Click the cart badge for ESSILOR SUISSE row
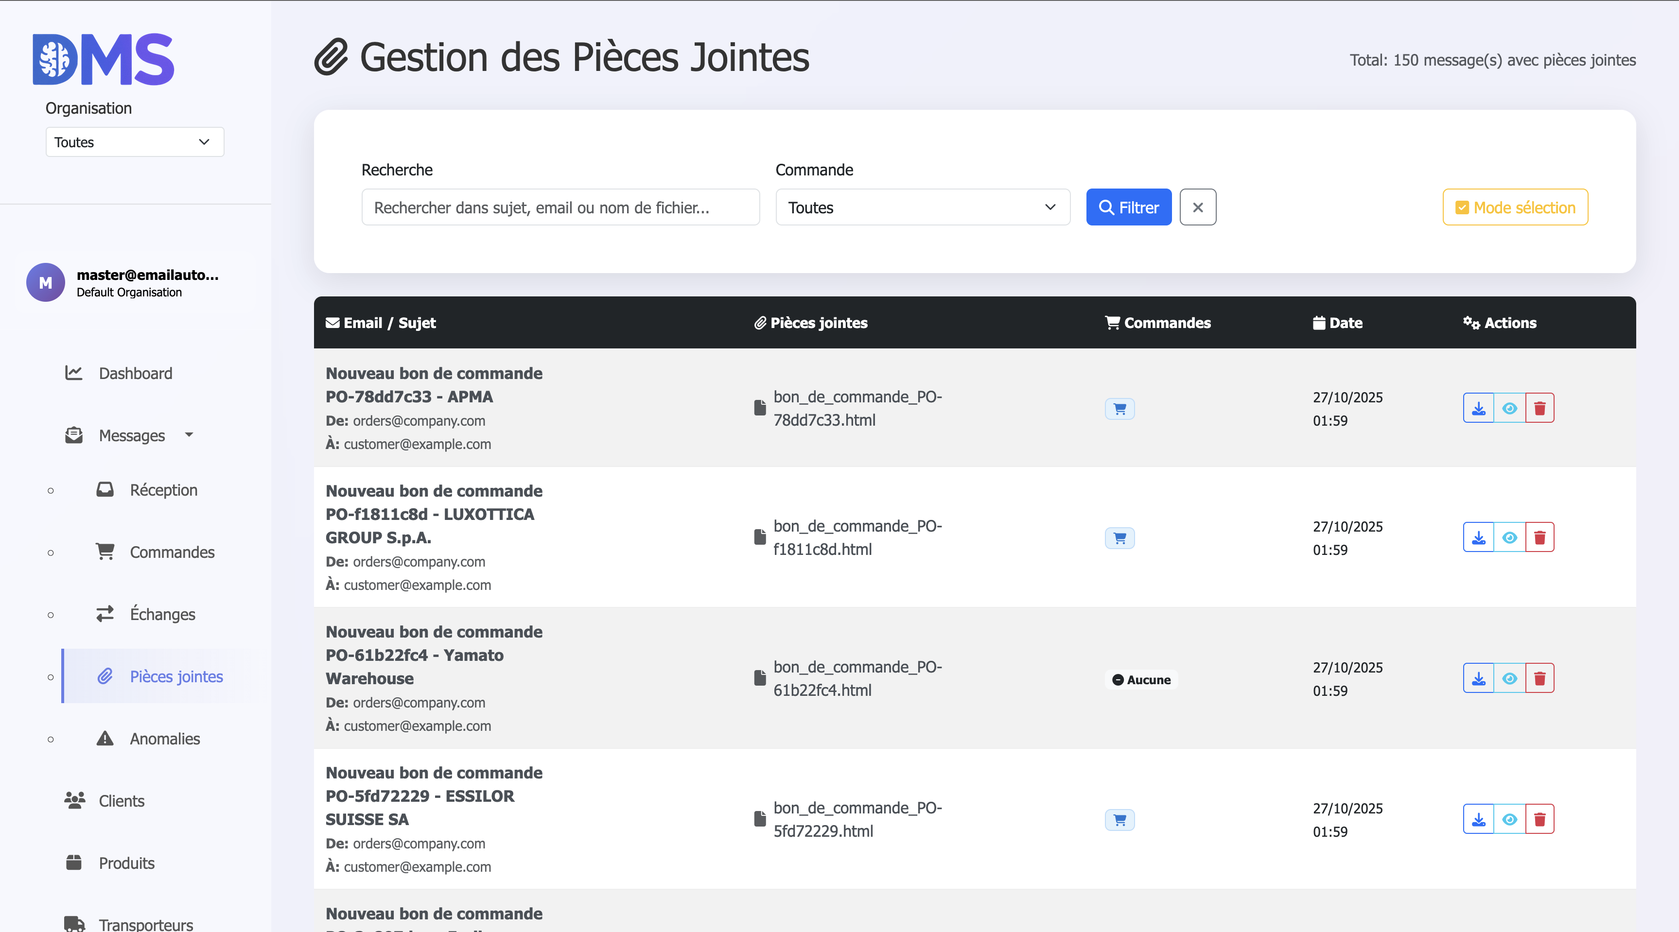The width and height of the screenshot is (1679, 932). click(1119, 819)
